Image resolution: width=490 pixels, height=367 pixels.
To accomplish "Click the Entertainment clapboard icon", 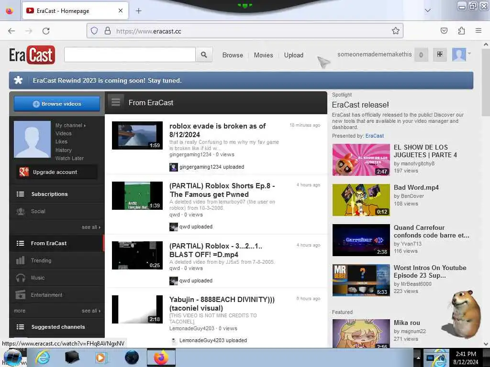I will pos(20,294).
